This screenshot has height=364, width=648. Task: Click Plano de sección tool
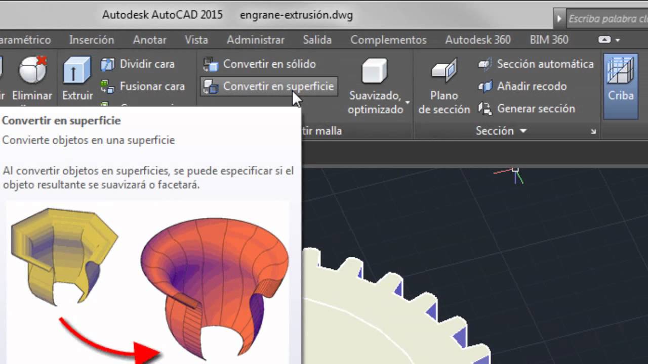pyautogui.click(x=444, y=86)
